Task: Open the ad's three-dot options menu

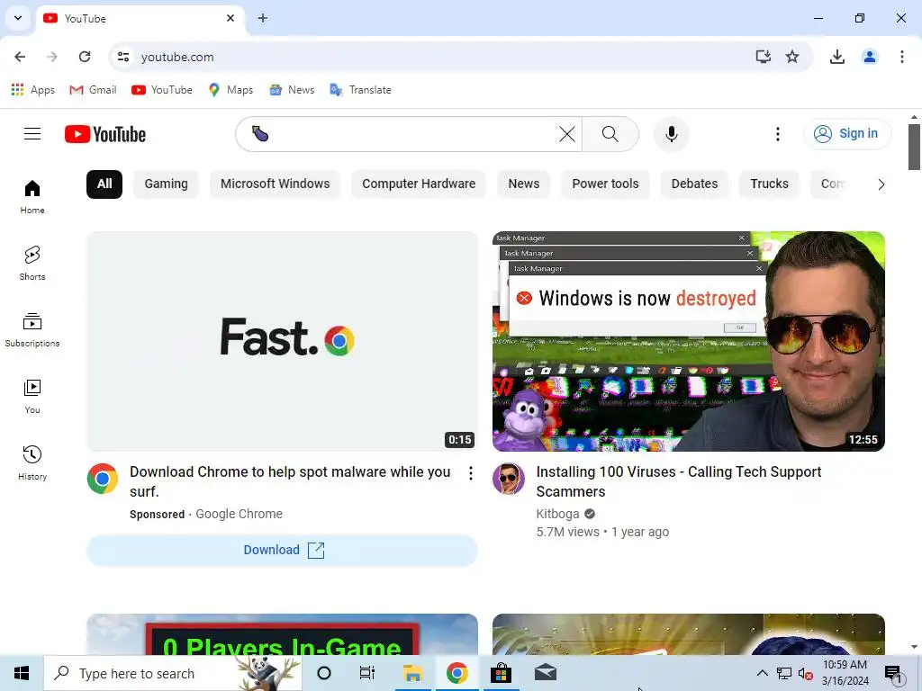Action: pyautogui.click(x=470, y=473)
